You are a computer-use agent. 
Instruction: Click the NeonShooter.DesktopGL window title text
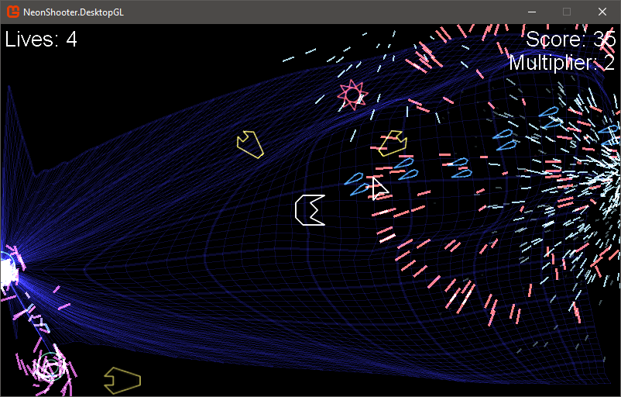[x=74, y=12]
